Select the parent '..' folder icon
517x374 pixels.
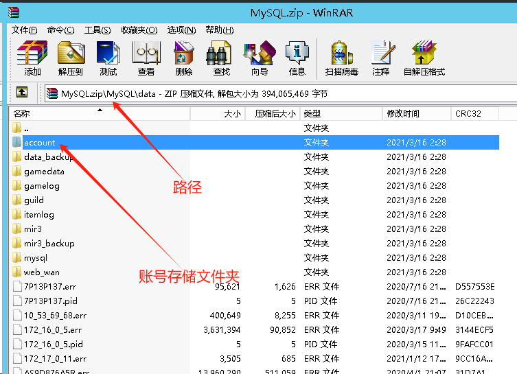pyautogui.click(x=16, y=128)
